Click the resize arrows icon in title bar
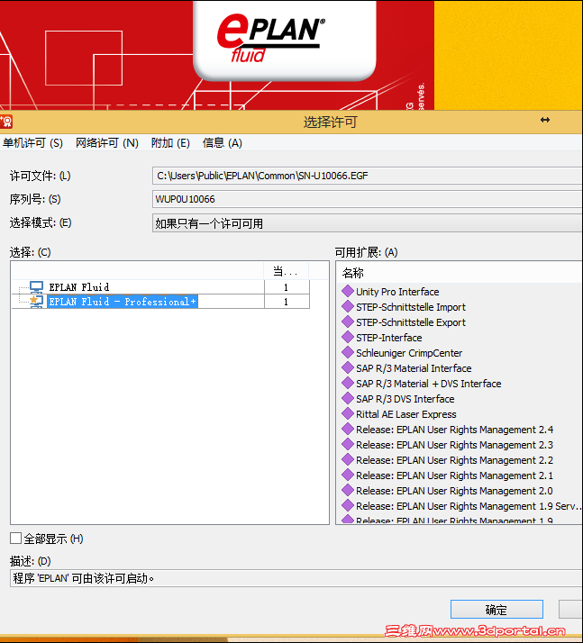Viewport: 583px width, 643px height. pos(545,120)
